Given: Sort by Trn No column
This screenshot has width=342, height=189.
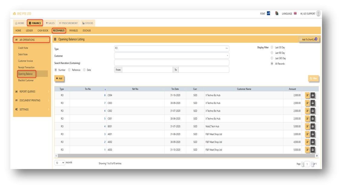Looking at the screenshot, I should pyautogui.click(x=88, y=89).
